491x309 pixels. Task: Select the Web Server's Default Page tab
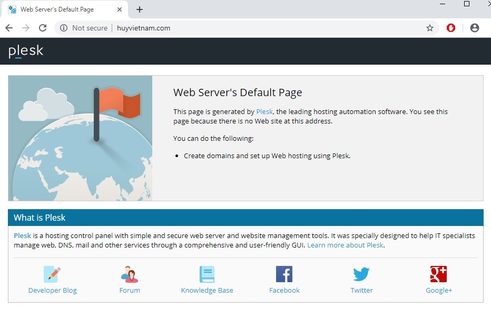57,9
